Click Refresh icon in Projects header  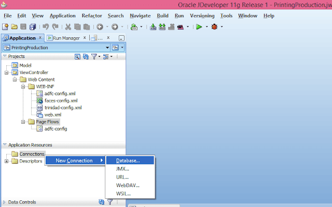point(86,56)
